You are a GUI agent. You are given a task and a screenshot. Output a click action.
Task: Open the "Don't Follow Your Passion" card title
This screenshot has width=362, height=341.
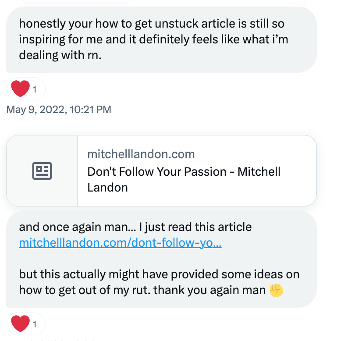(184, 179)
